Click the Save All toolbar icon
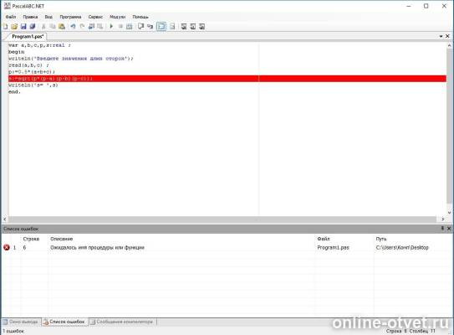454x335 pixels. [x=33, y=27]
